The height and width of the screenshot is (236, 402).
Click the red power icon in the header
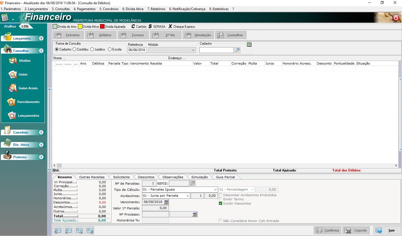click(396, 18)
